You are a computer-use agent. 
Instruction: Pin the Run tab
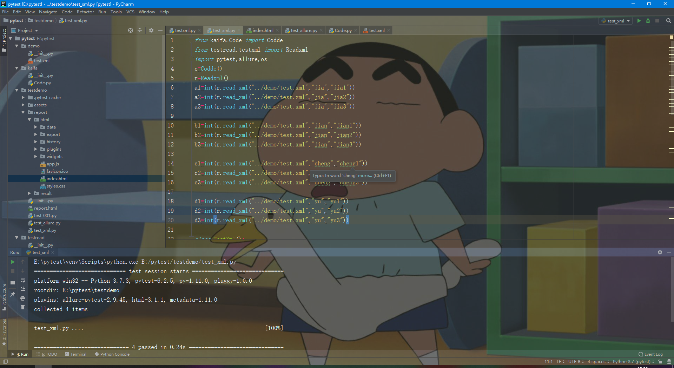13,294
